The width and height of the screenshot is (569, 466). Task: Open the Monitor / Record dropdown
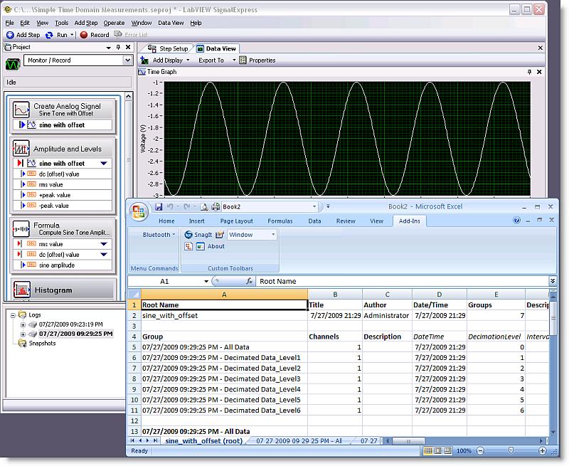[127, 61]
